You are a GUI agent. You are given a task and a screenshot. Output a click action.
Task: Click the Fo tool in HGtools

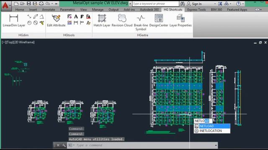pos(70,17)
